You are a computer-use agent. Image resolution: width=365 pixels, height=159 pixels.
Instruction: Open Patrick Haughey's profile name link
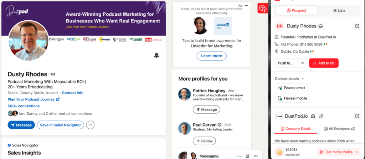(x=209, y=91)
